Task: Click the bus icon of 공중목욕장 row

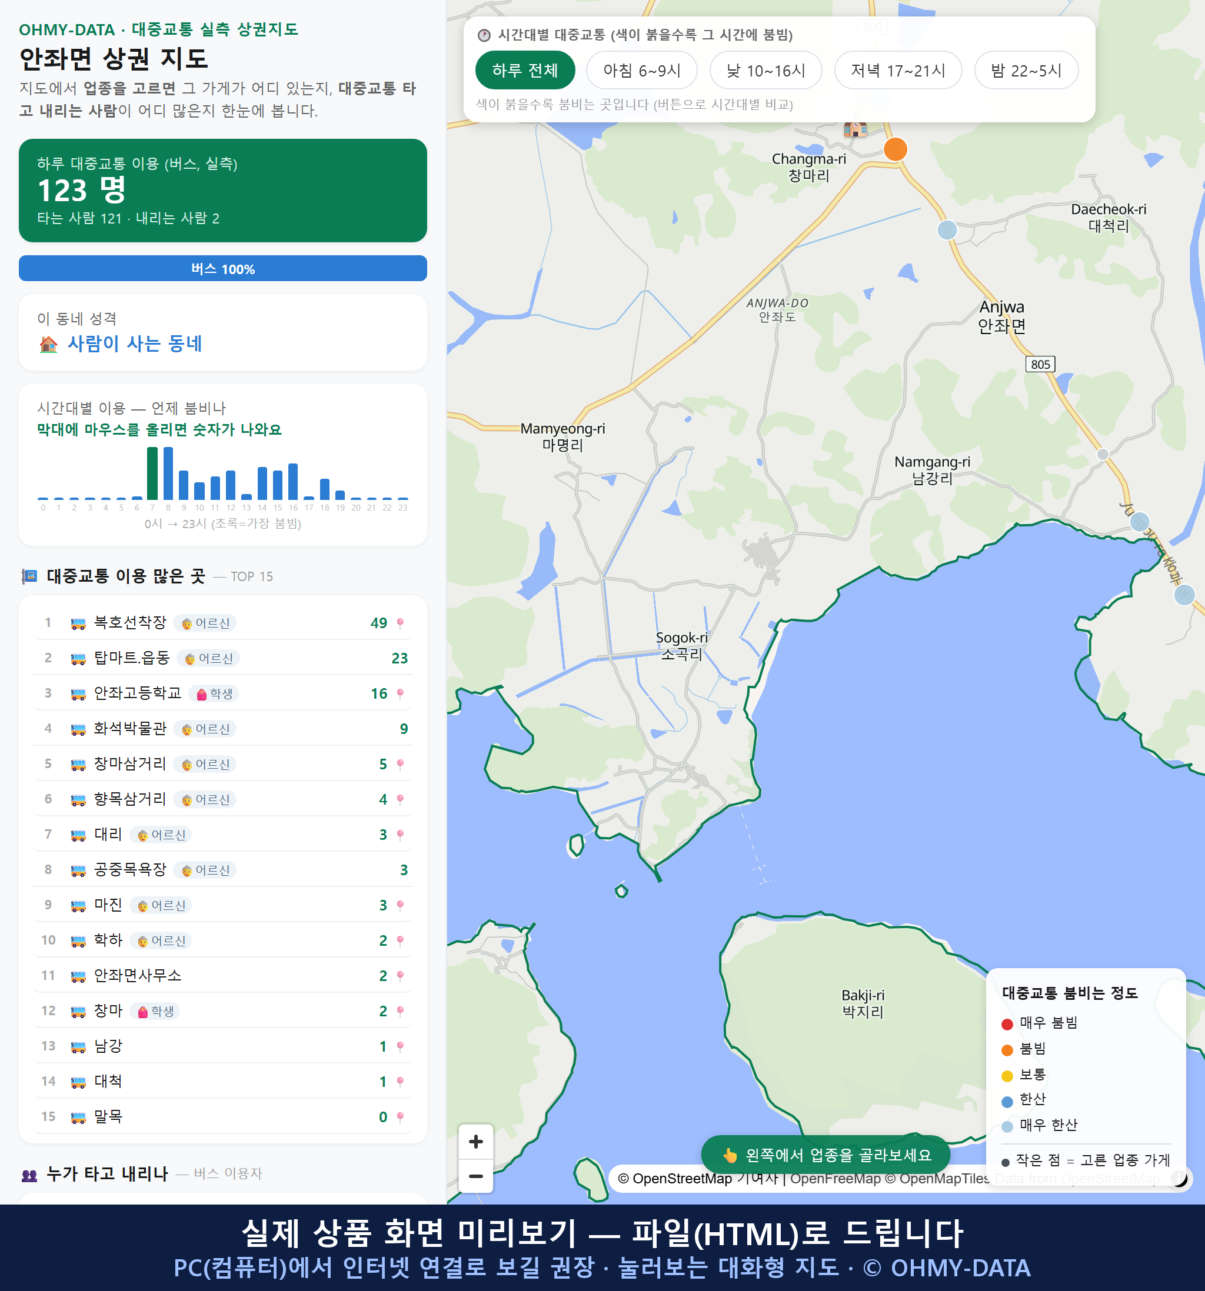Action: (78, 871)
